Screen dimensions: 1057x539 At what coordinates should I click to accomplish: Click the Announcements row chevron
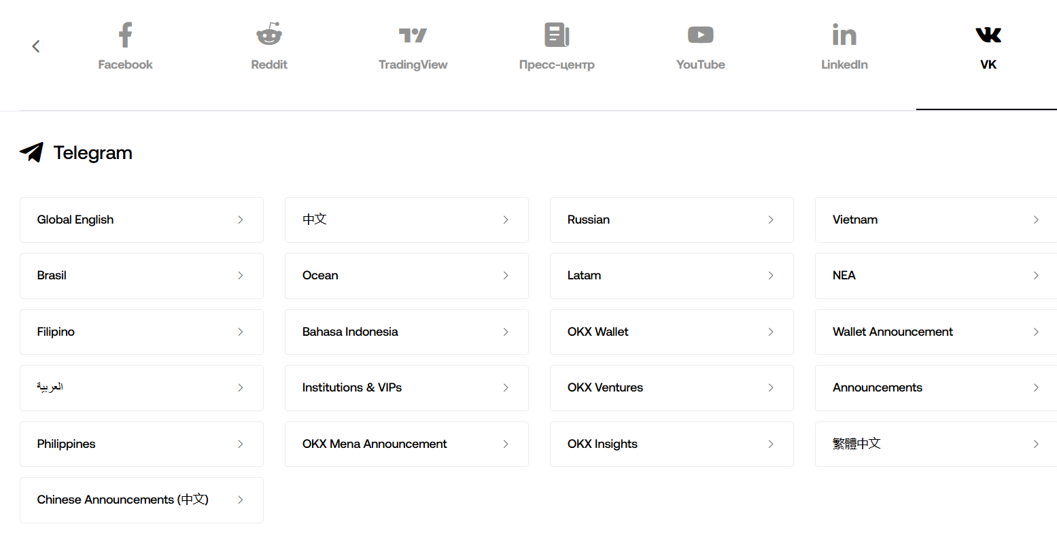(1036, 387)
